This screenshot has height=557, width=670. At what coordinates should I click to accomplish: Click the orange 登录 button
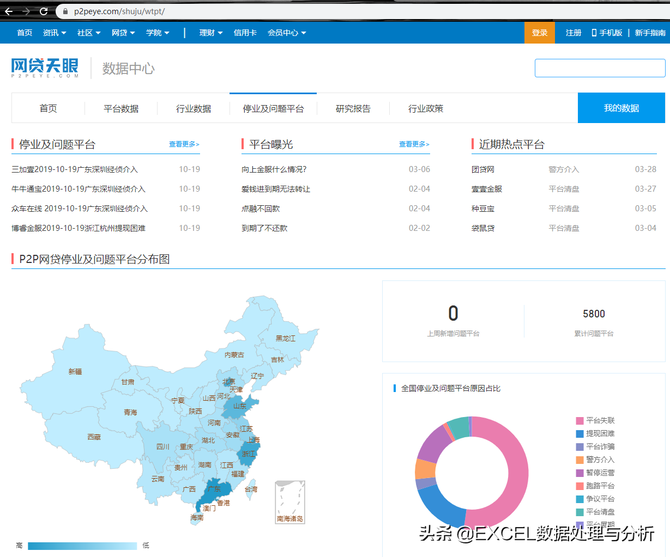point(540,33)
